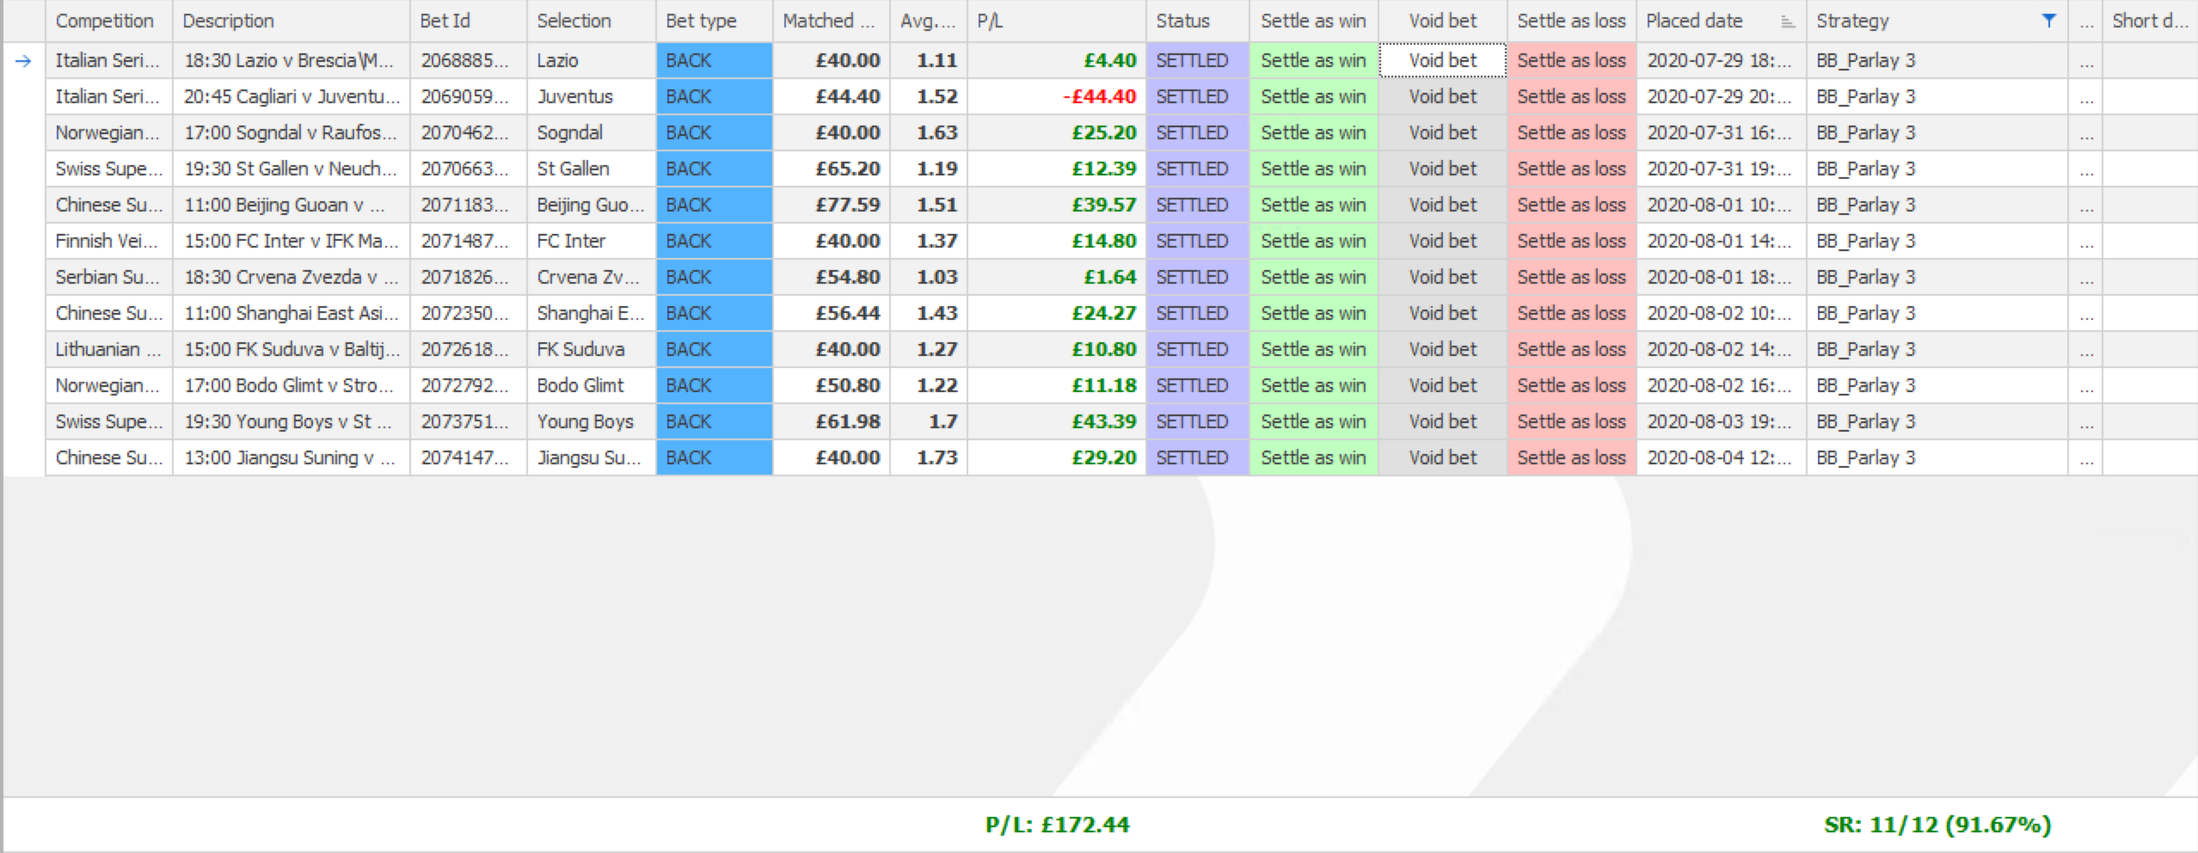Void the FC Inter bet

(1442, 241)
